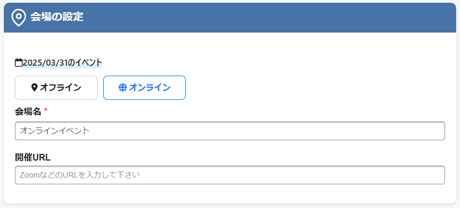Click the empty white area below URL field
The height and width of the screenshot is (208, 460).
click(x=230, y=194)
